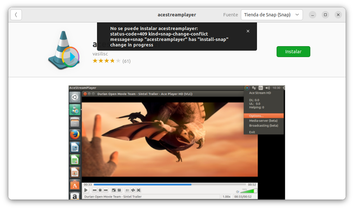Minimize the software window
This screenshot has width=354, height=209.
click(313, 15)
